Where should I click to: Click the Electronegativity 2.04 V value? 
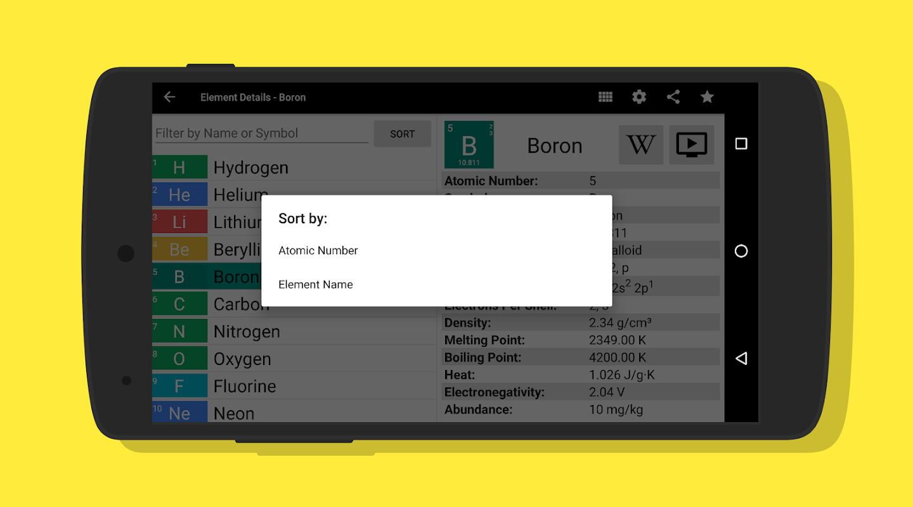[607, 392]
